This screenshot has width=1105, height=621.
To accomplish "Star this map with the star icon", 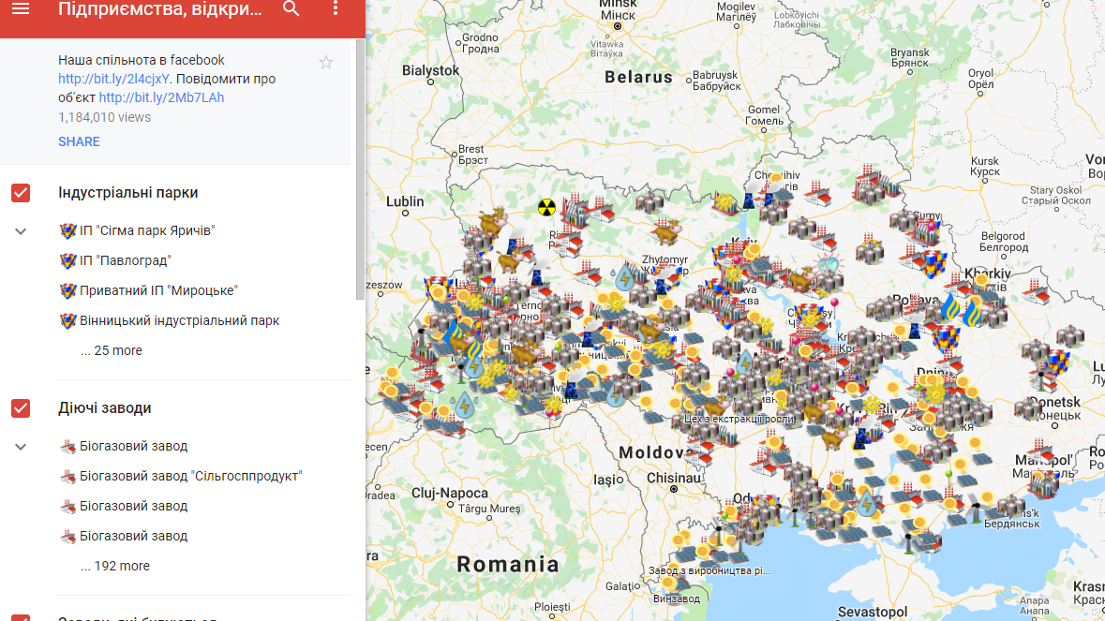I will [x=326, y=63].
